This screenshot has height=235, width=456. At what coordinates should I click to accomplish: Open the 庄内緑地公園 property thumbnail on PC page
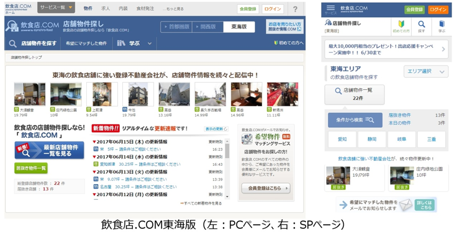point(66,94)
